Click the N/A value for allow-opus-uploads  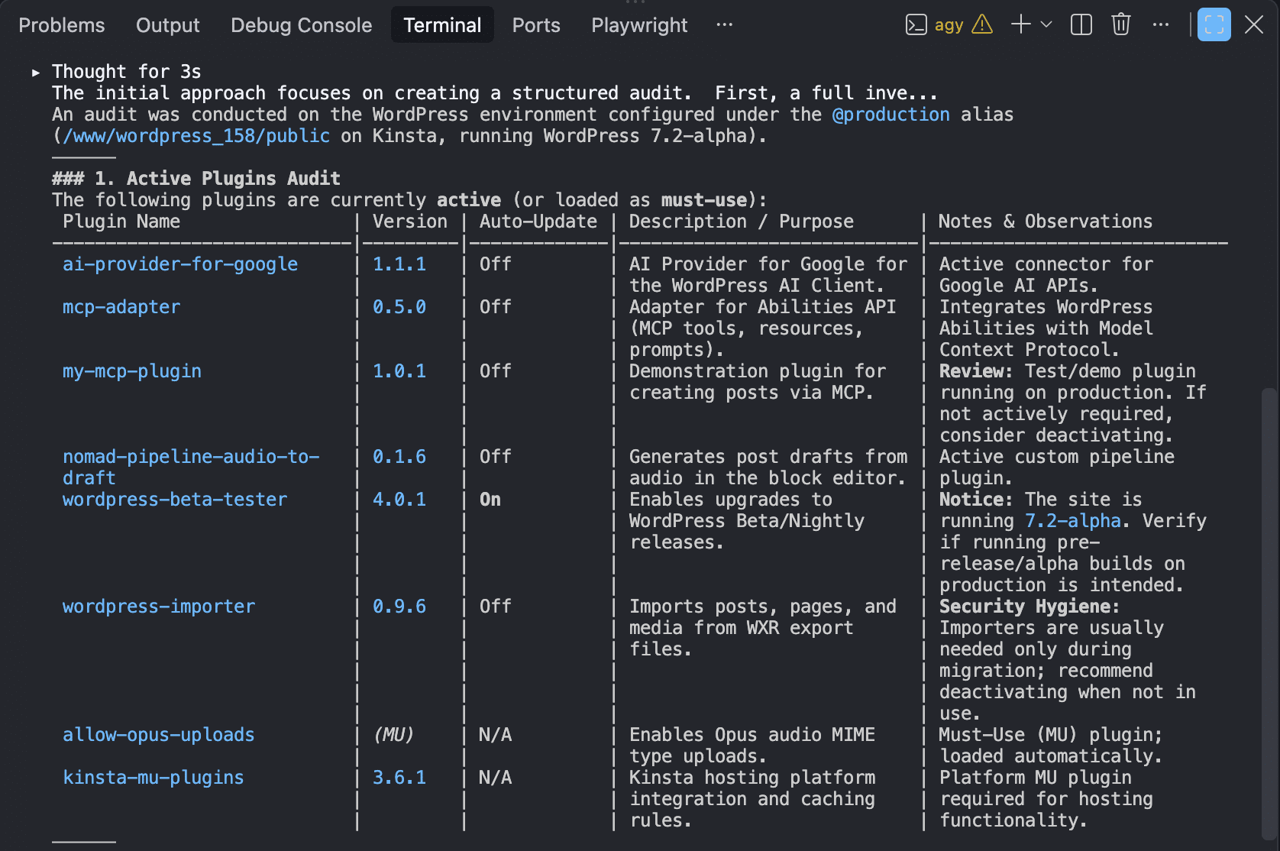pyautogui.click(x=495, y=735)
